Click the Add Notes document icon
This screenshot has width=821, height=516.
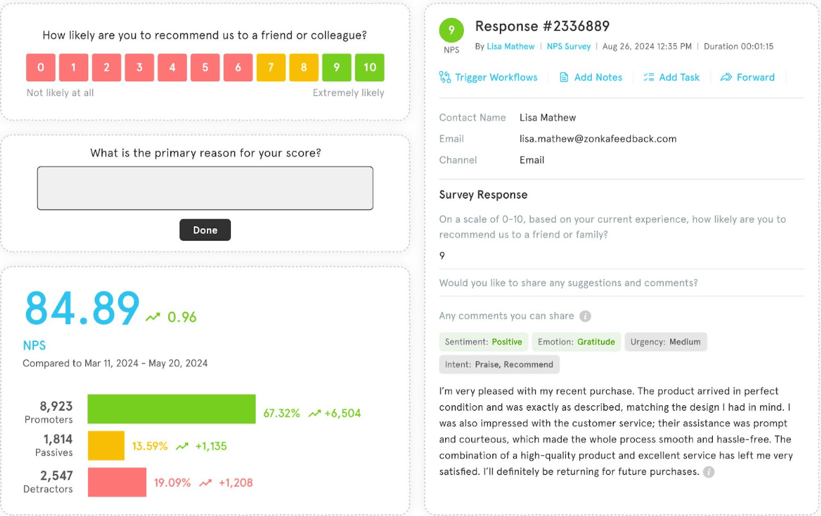point(564,77)
